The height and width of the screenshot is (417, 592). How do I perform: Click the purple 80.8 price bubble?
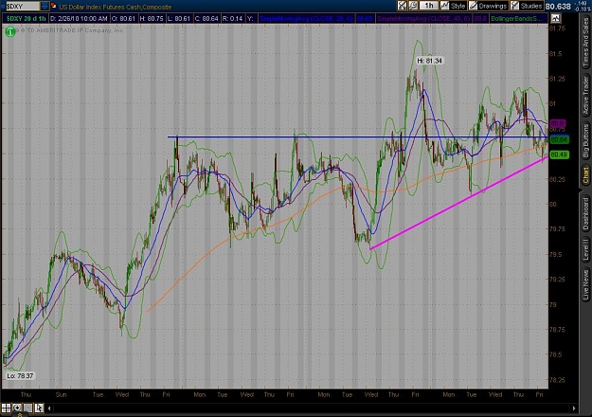point(558,123)
